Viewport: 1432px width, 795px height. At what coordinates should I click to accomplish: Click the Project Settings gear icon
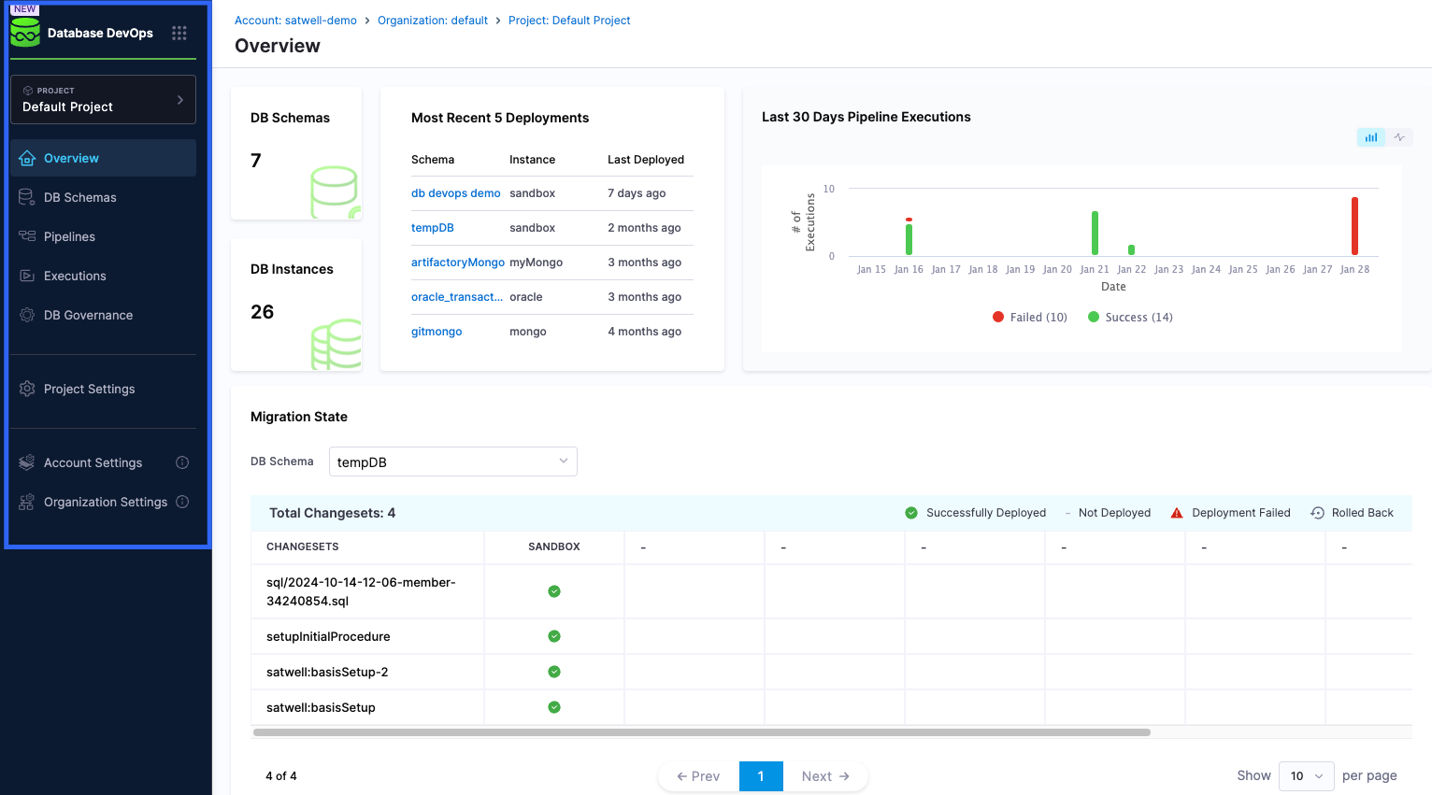click(27, 389)
